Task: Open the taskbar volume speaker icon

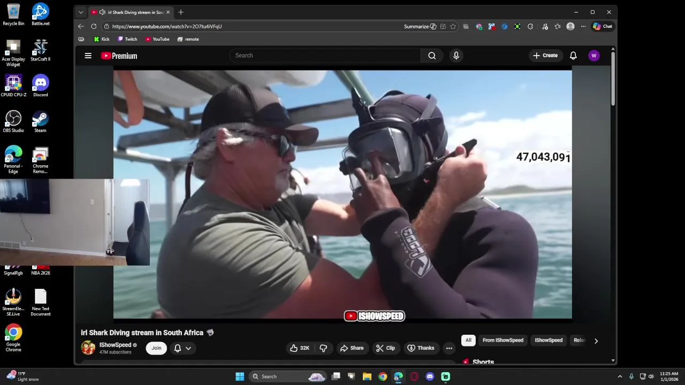Action: tap(651, 376)
